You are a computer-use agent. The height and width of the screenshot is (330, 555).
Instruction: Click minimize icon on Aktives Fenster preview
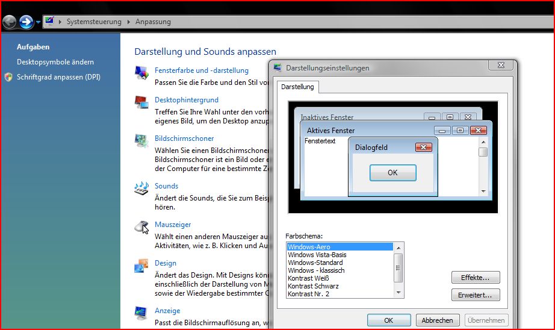442,131
